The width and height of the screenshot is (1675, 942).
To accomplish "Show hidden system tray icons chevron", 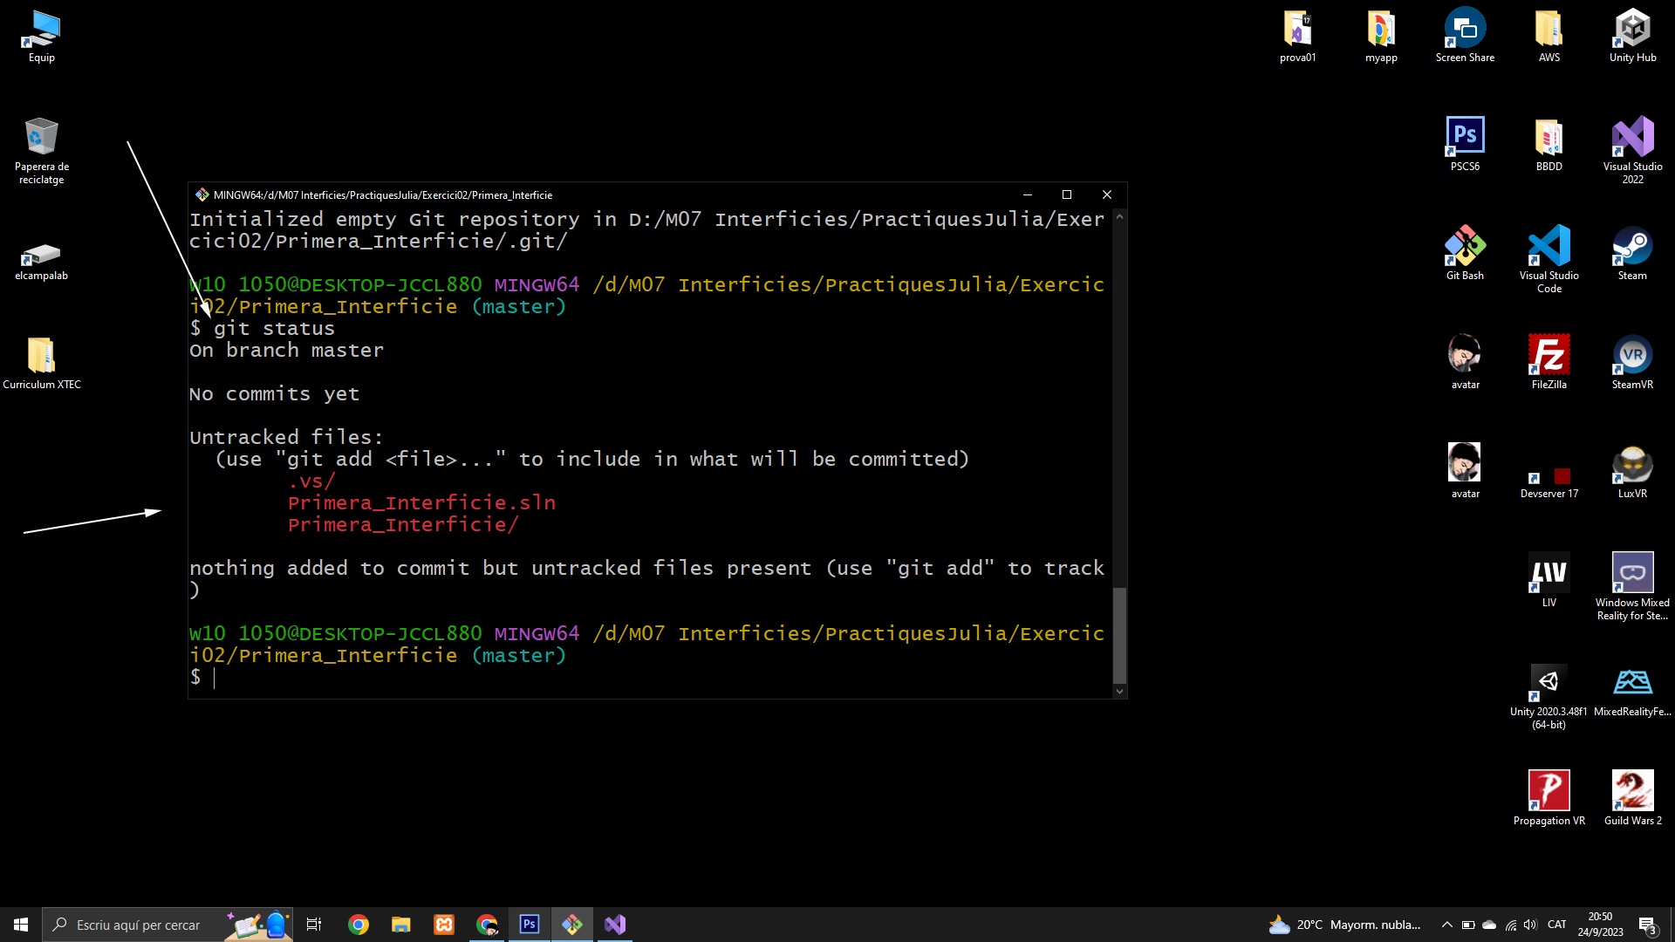I will (1446, 925).
